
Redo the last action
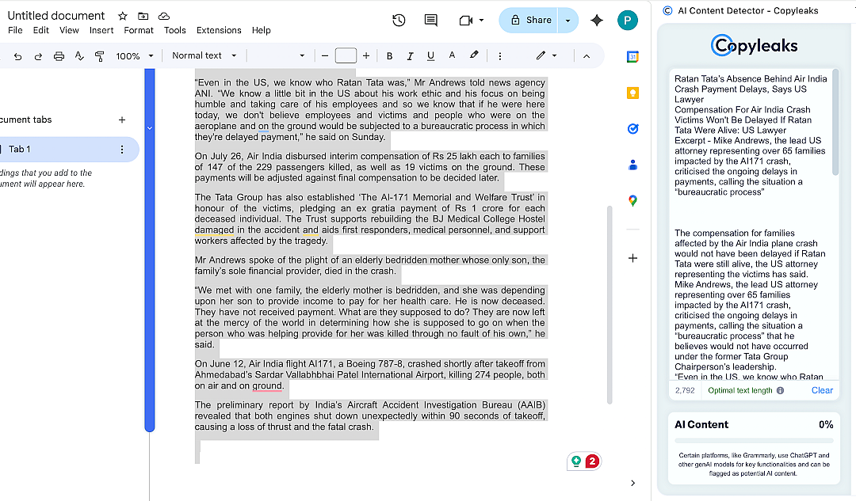(x=38, y=56)
